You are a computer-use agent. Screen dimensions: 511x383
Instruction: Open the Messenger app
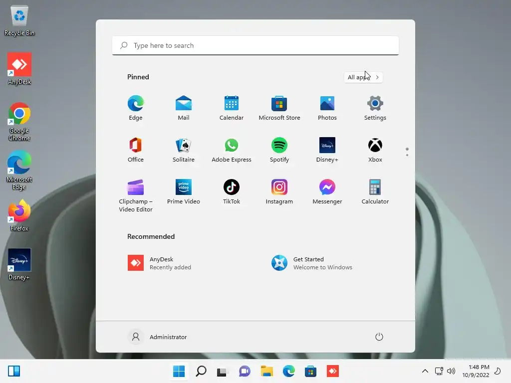pos(327,192)
